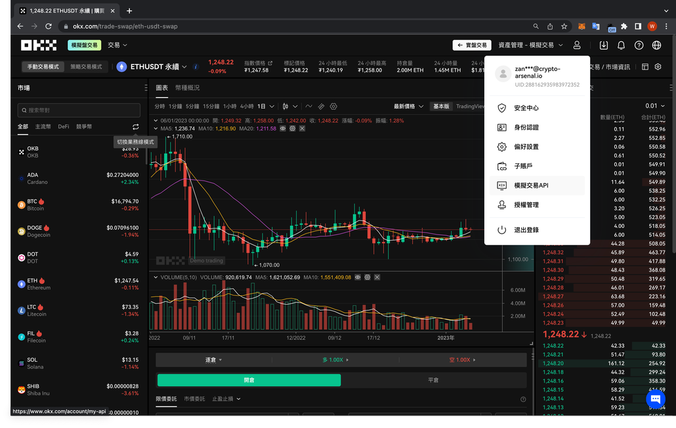Click 退出登錄 to log out
Viewport: 676px width, 428px height.
[x=526, y=229]
